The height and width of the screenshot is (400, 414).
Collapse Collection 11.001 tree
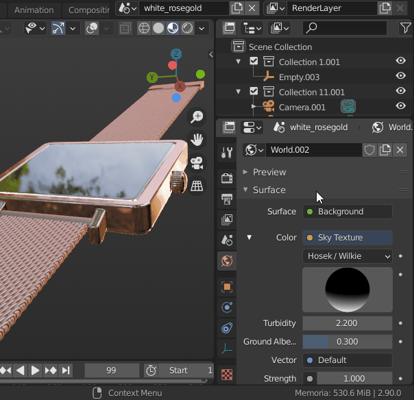coord(239,92)
